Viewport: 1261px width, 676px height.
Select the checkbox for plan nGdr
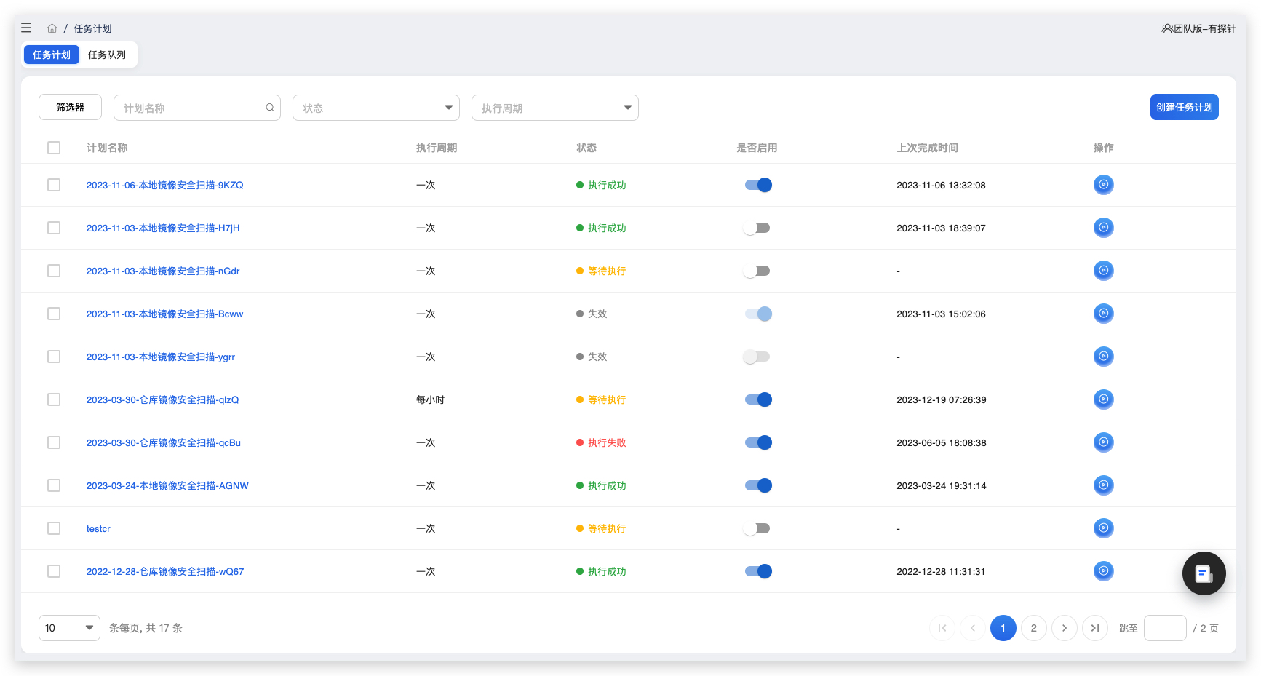pos(54,271)
